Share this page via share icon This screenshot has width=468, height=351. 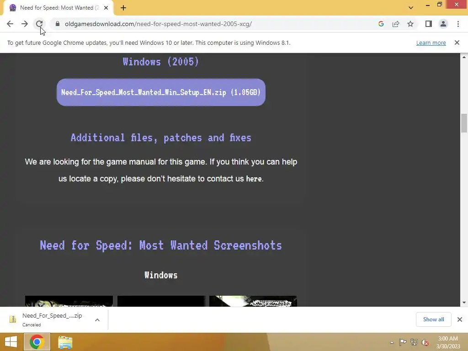point(396,24)
